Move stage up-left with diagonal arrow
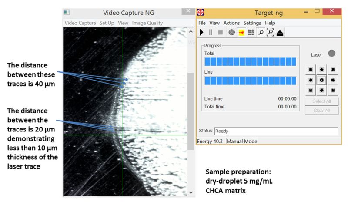The width and height of the screenshot is (348, 209). (x=311, y=70)
